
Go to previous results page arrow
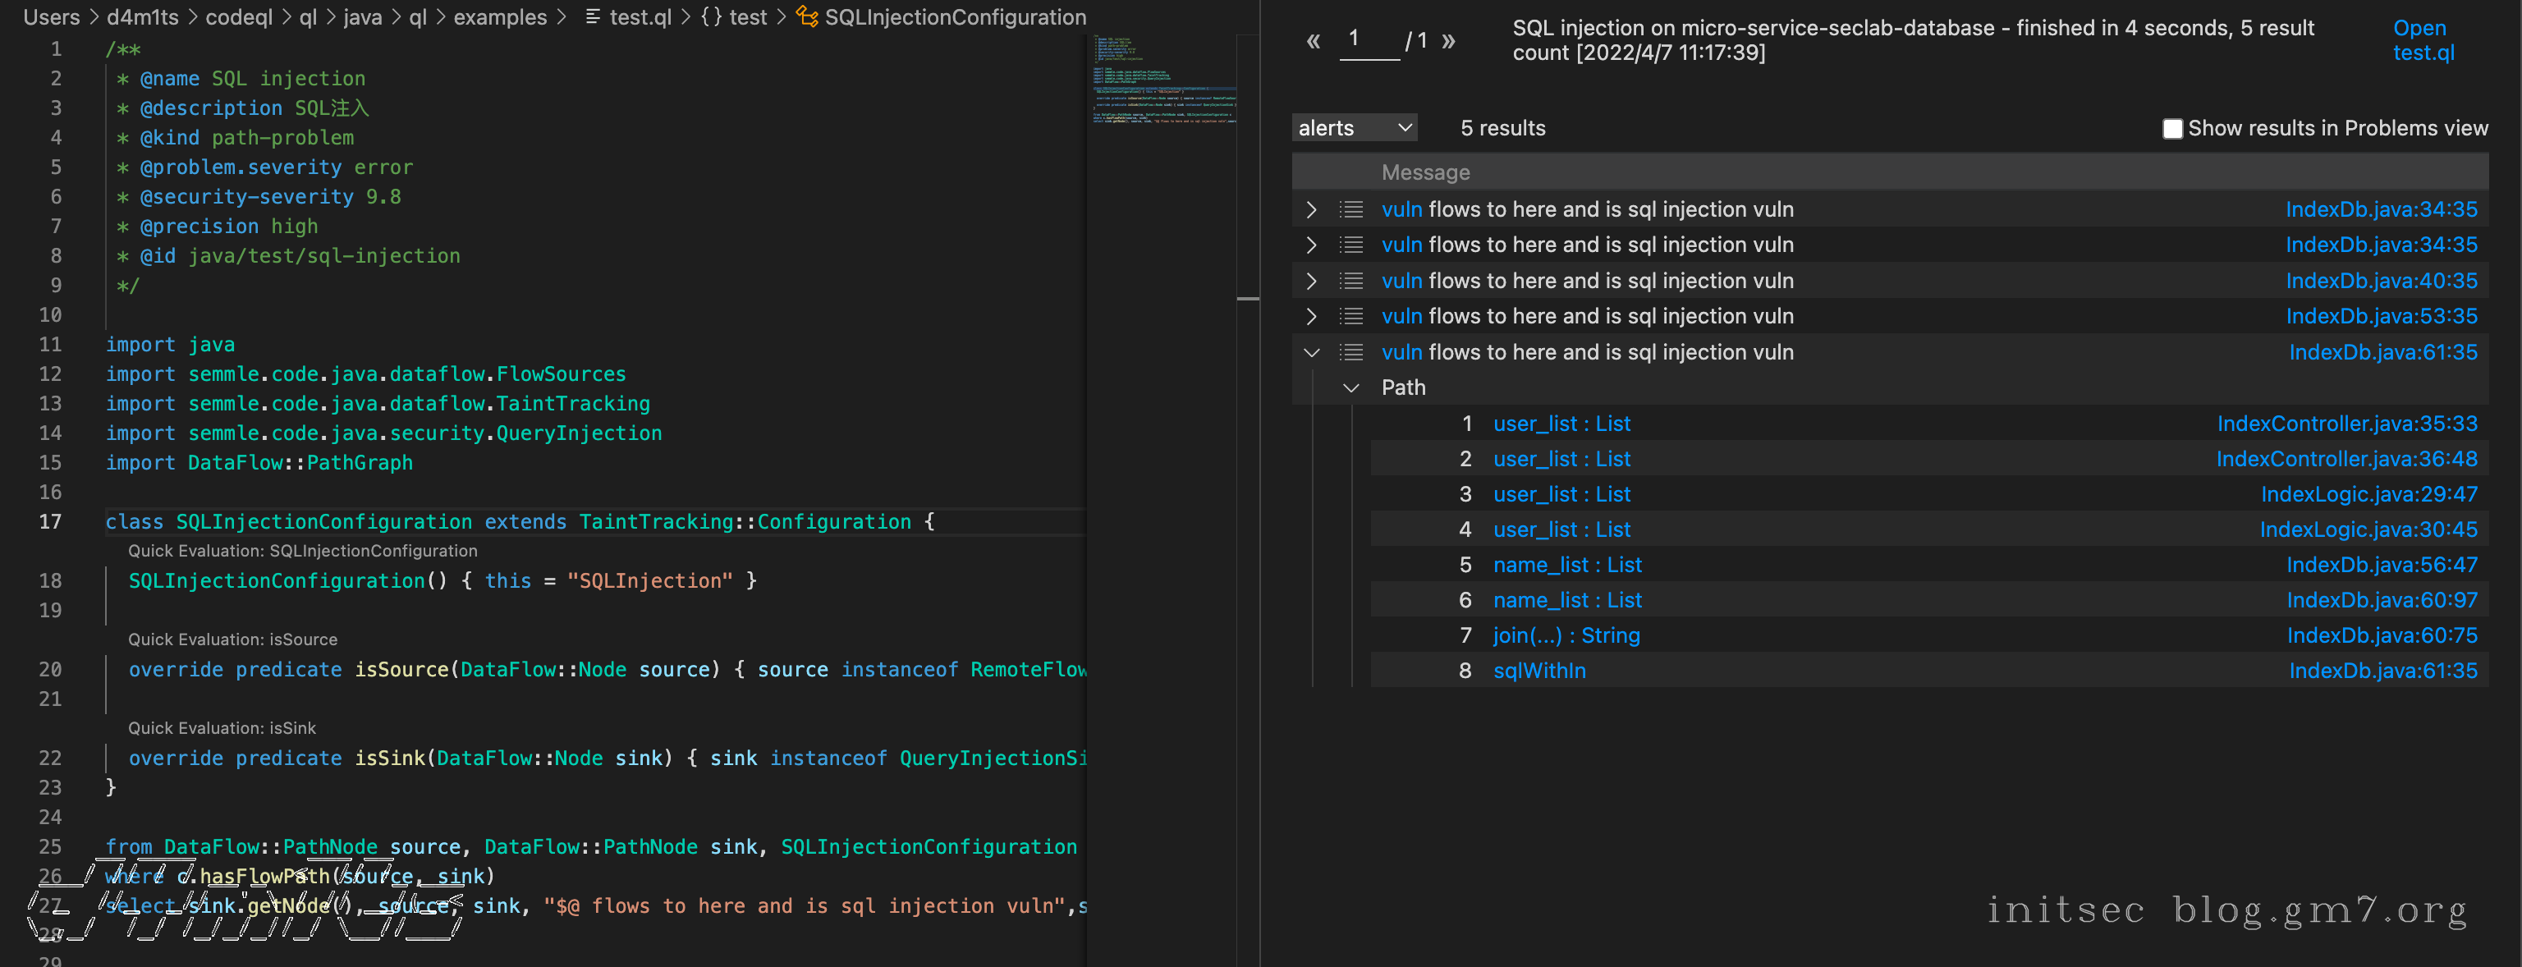1313,41
